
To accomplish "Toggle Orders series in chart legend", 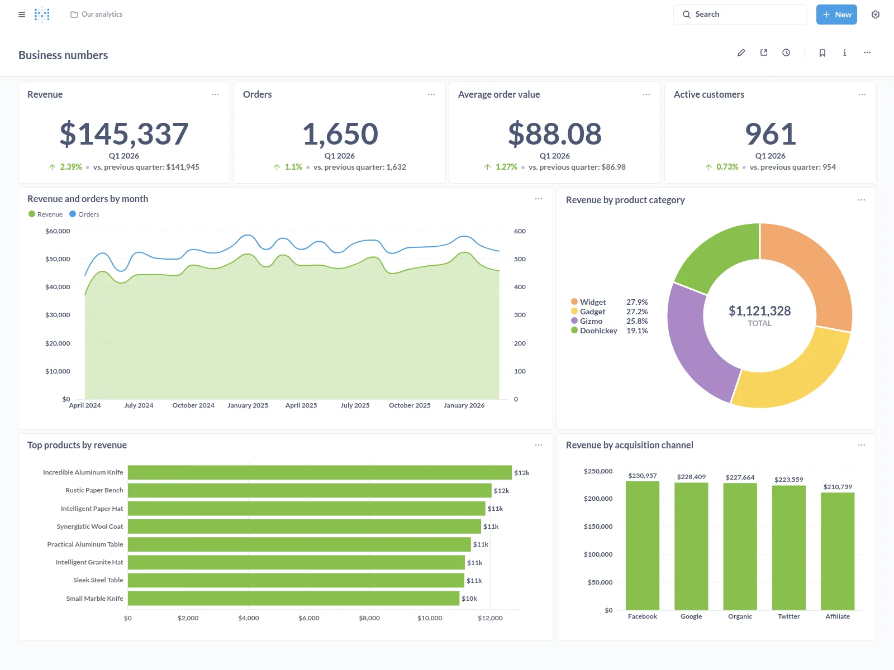I will pos(84,214).
